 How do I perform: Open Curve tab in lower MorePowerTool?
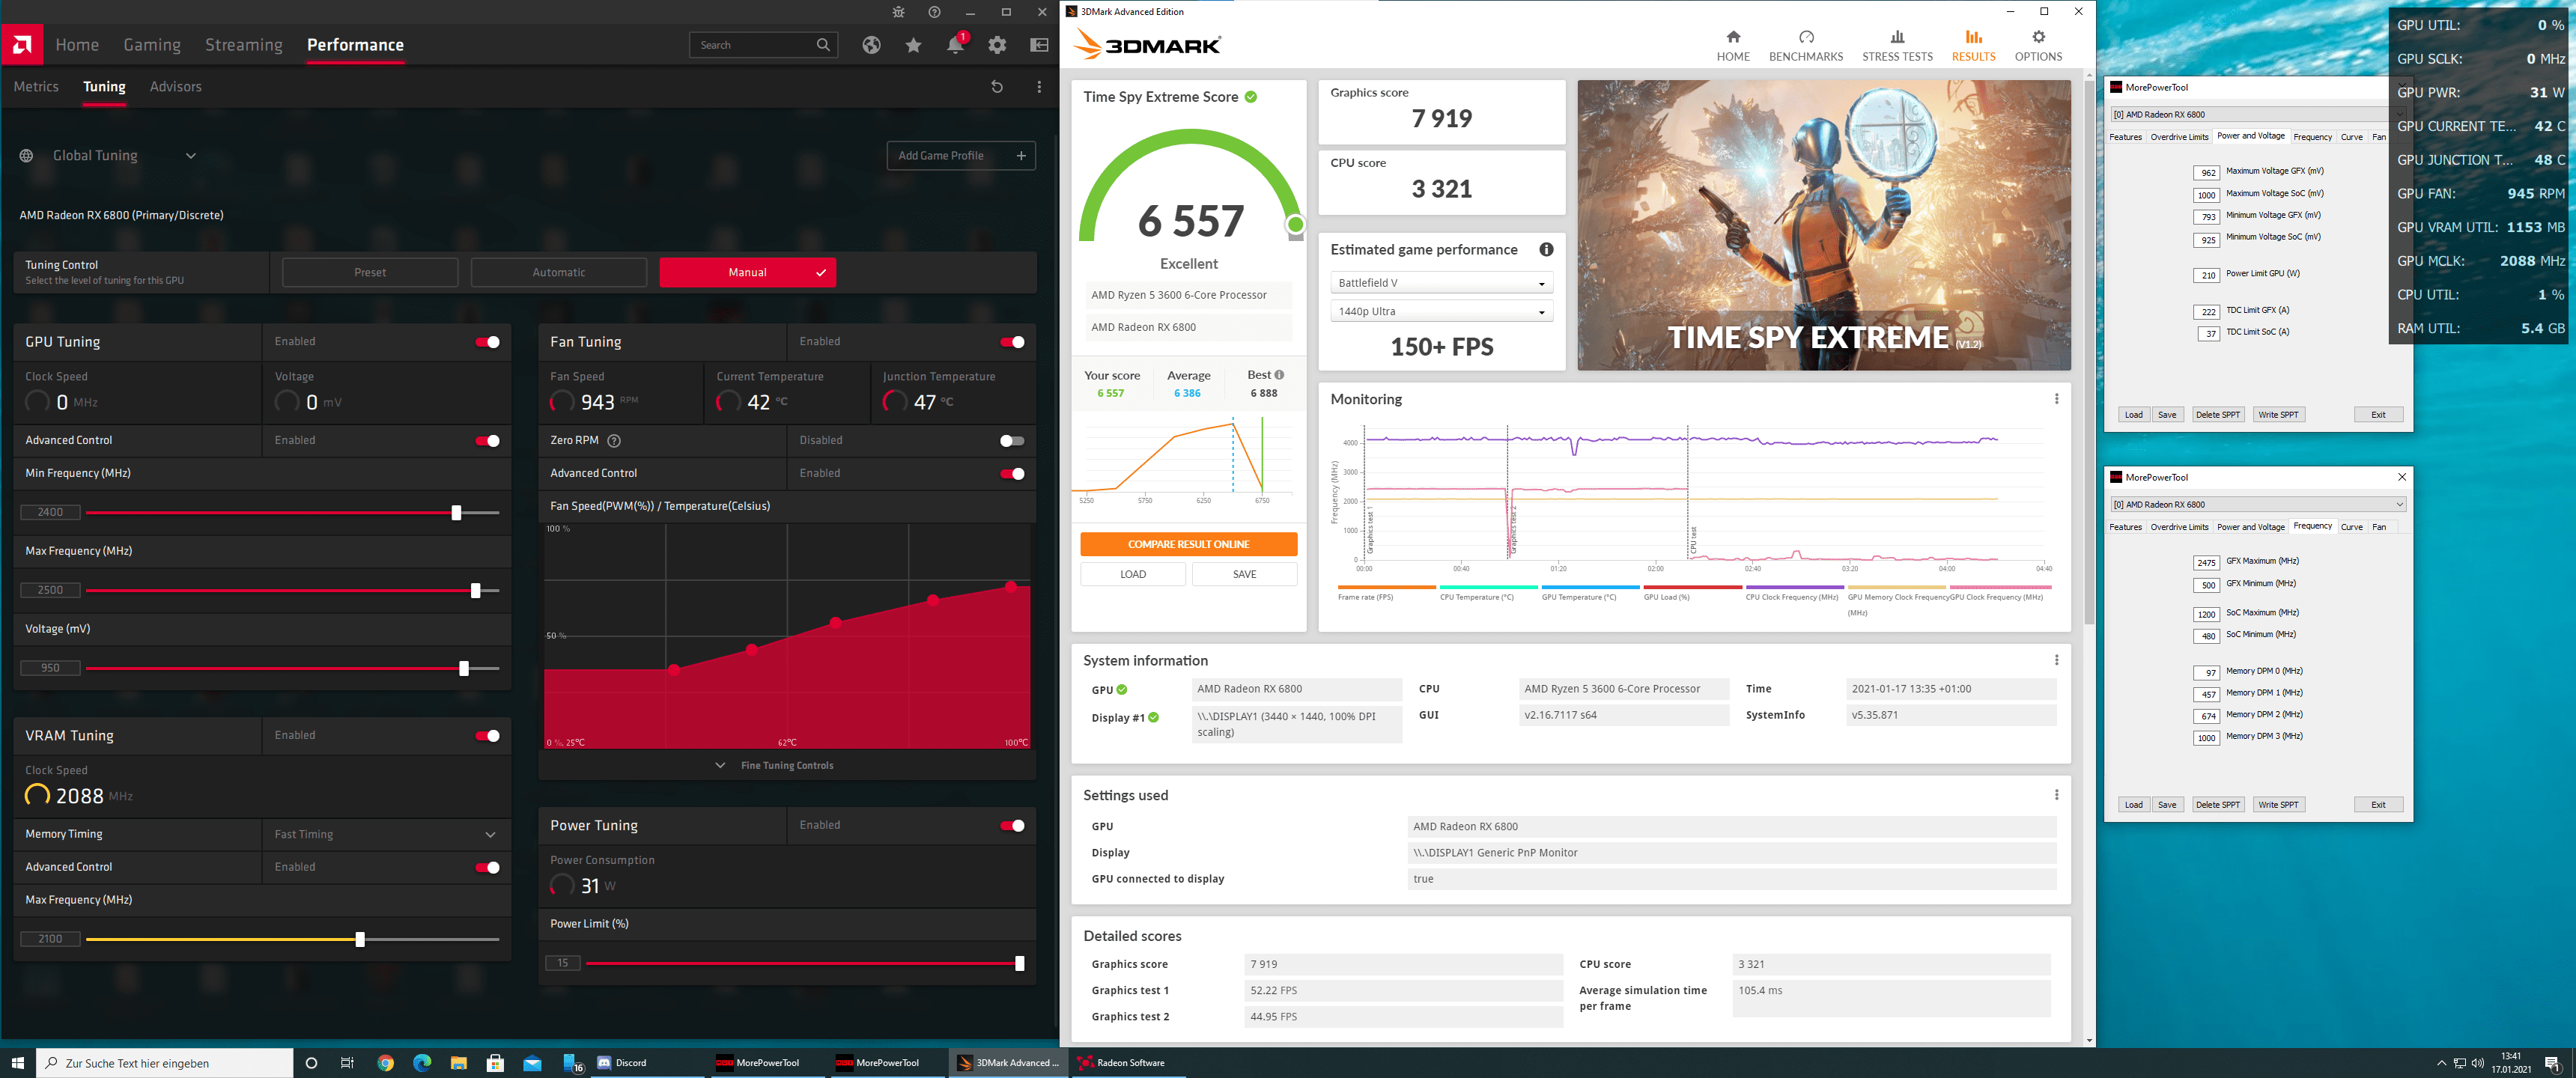point(2352,527)
